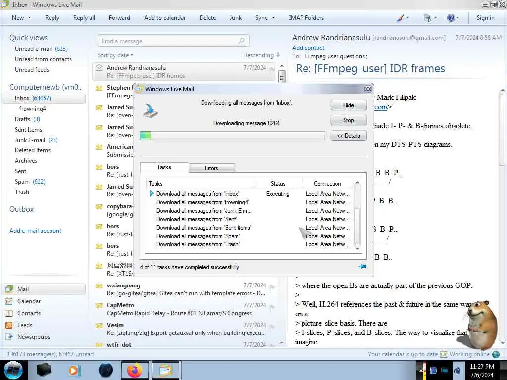This screenshot has height=380, width=507.
Task: Click the Connection column header
Action: point(327,184)
